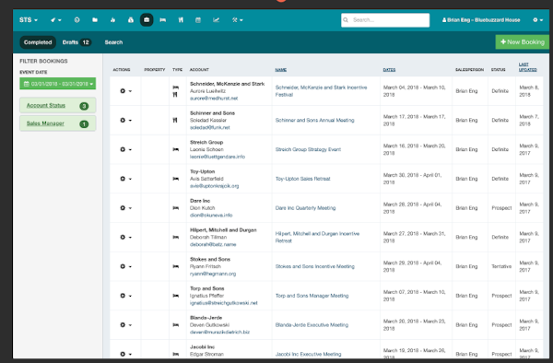Expand the STS dropdown menu

pyautogui.click(x=29, y=20)
